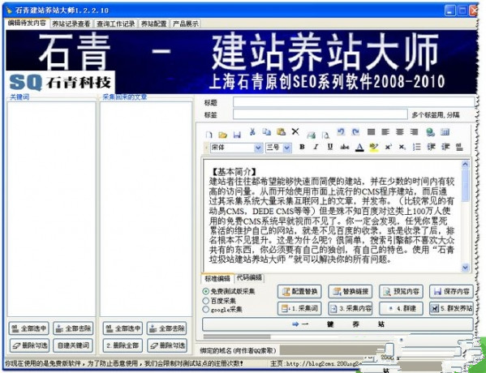Click the New document icon in the editor toolbar
The image size is (486, 373).
tap(209, 135)
